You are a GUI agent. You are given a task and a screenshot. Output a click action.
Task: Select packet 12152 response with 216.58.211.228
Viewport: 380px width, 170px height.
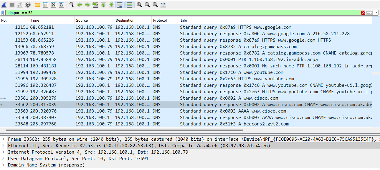click(186, 34)
